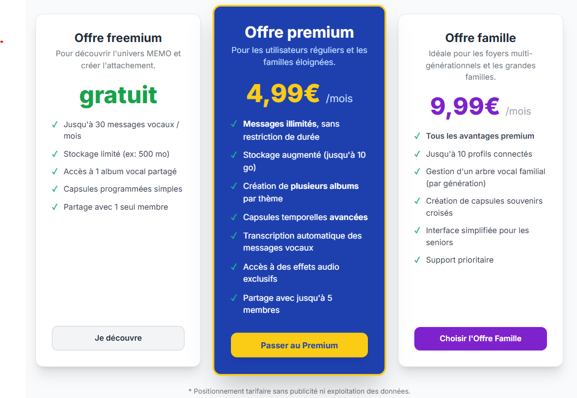Click checkmark beside 'Tous les avantages premium'

tap(417, 136)
